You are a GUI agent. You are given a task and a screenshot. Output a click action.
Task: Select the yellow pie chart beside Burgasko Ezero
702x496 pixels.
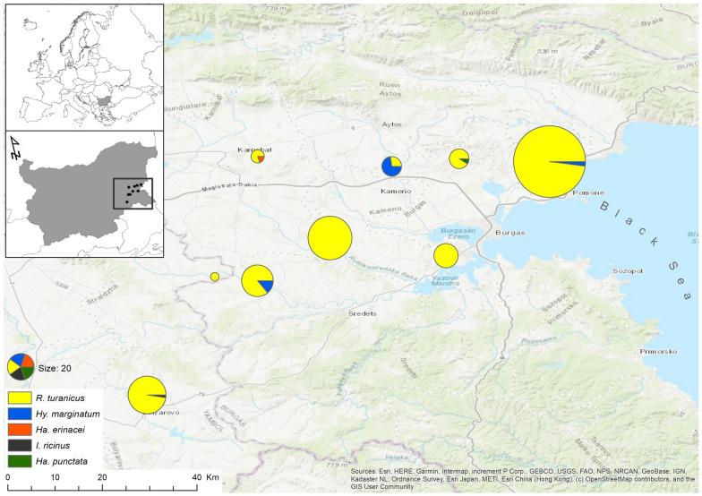(446, 256)
